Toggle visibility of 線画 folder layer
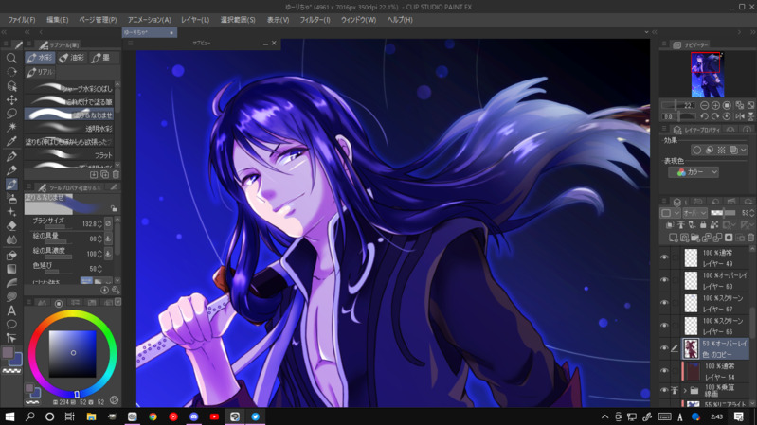 point(664,390)
